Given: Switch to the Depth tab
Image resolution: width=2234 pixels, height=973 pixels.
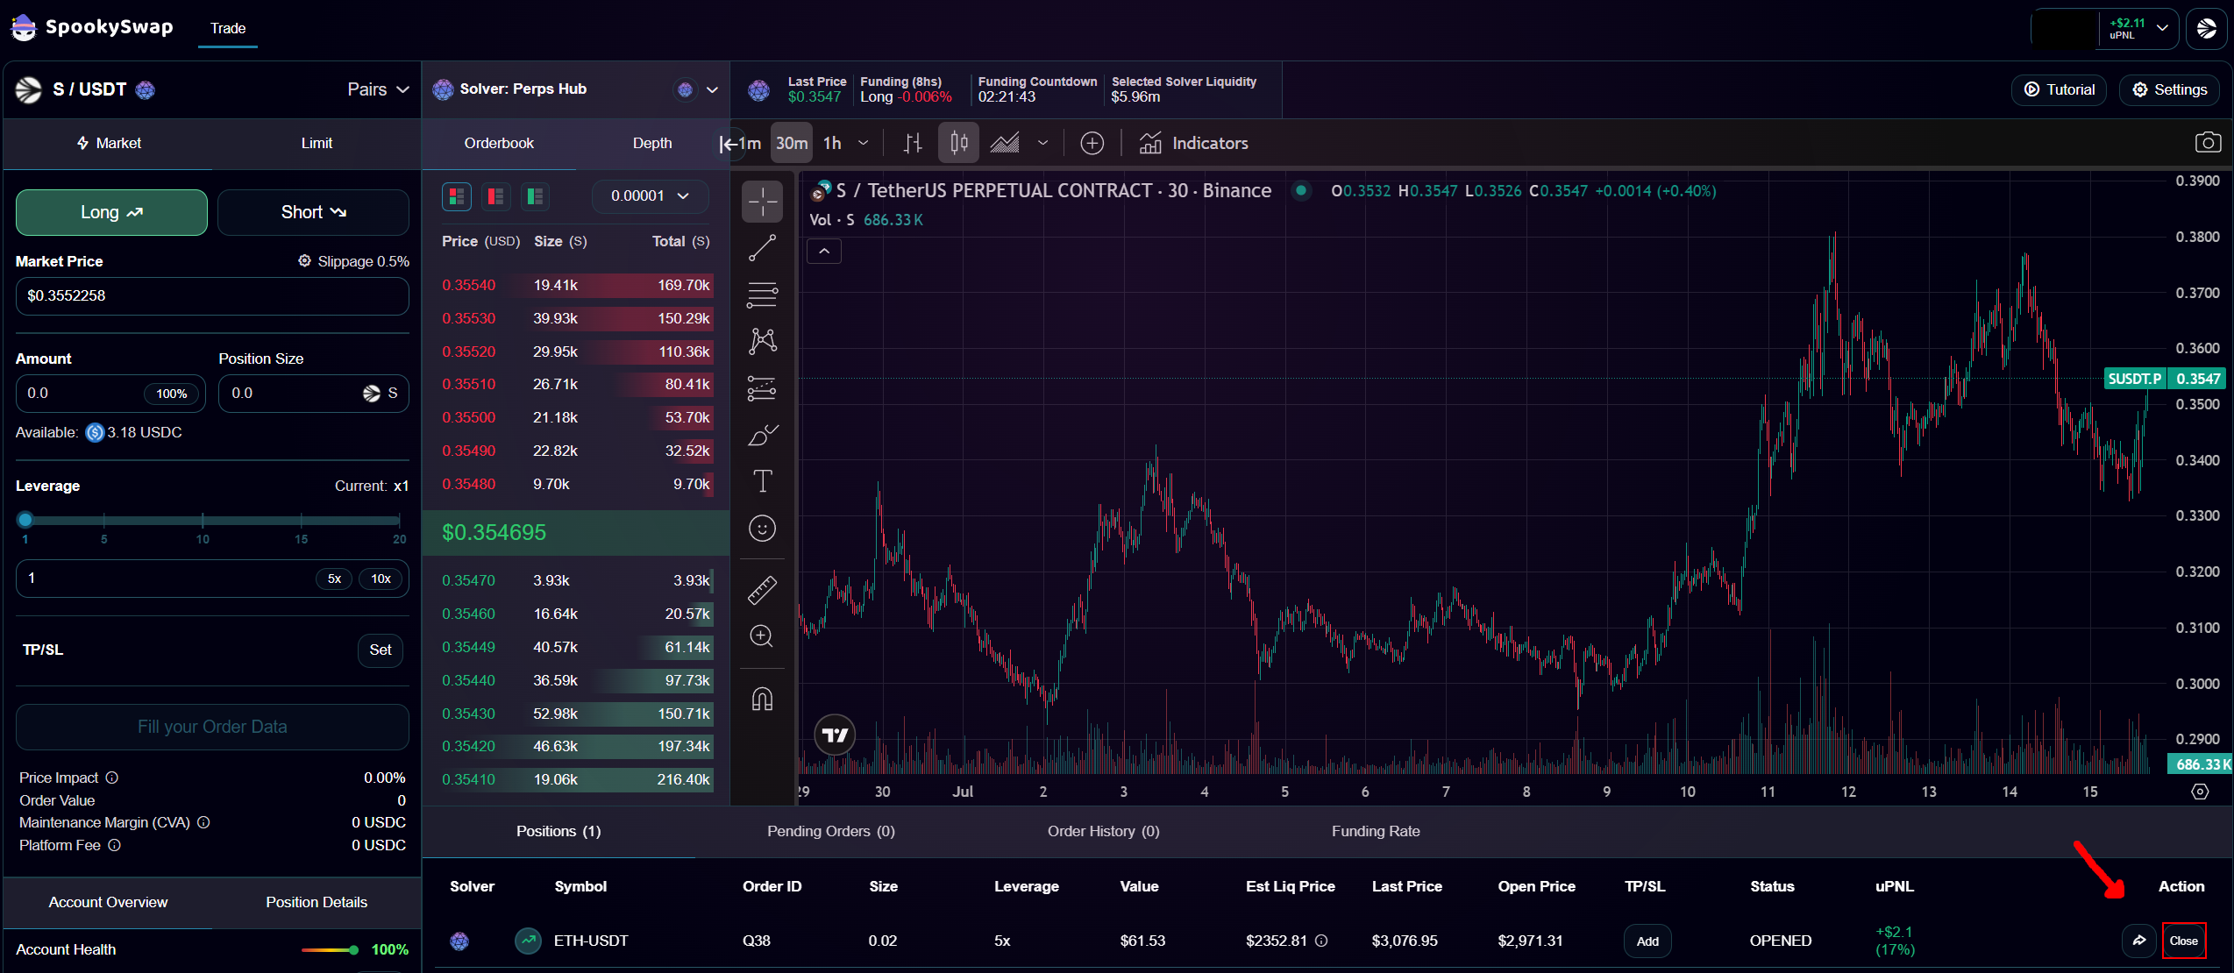Looking at the screenshot, I should (652, 143).
